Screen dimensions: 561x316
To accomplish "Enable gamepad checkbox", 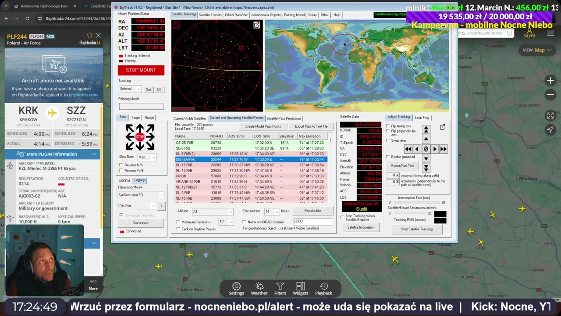I will tap(388, 157).
